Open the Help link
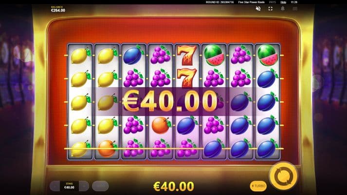 tap(283, 2)
